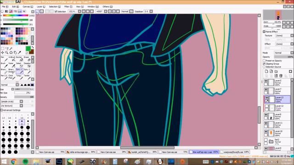
Task: Click the green foreground color swatch
Action: tap(28, 49)
